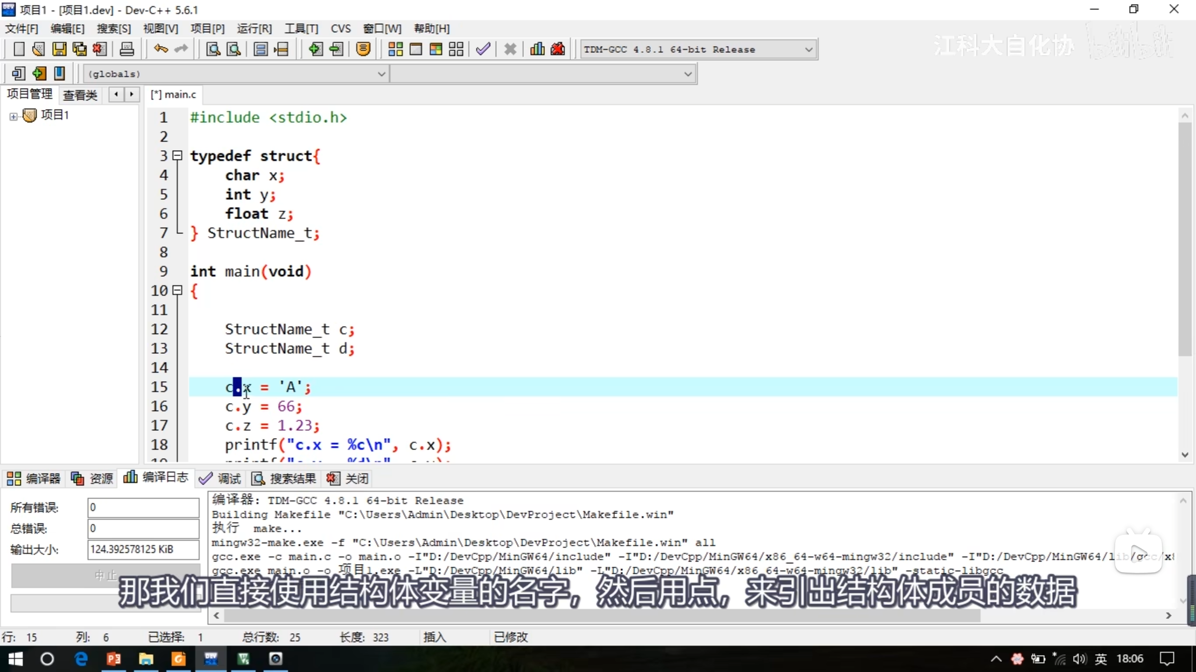
Task: Click the Compile icon with colored squares
Action: tap(395, 49)
